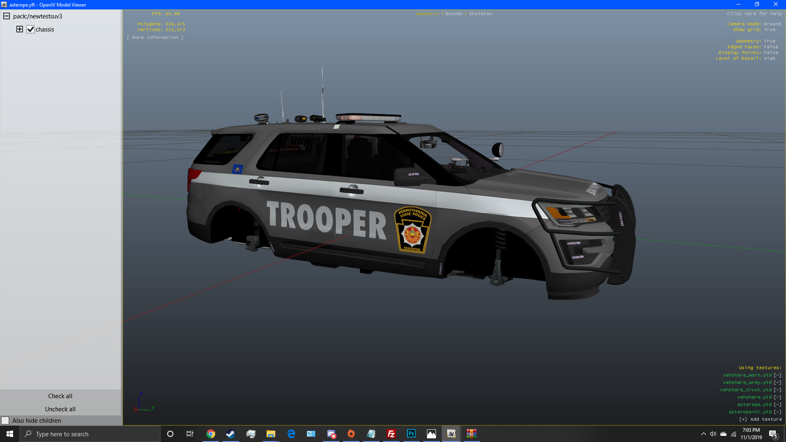Open Photoshop from the taskbar
Image resolution: width=786 pixels, height=442 pixels.
click(411, 434)
